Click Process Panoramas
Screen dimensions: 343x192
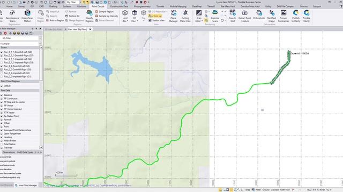pyautogui.click(x=284, y=16)
